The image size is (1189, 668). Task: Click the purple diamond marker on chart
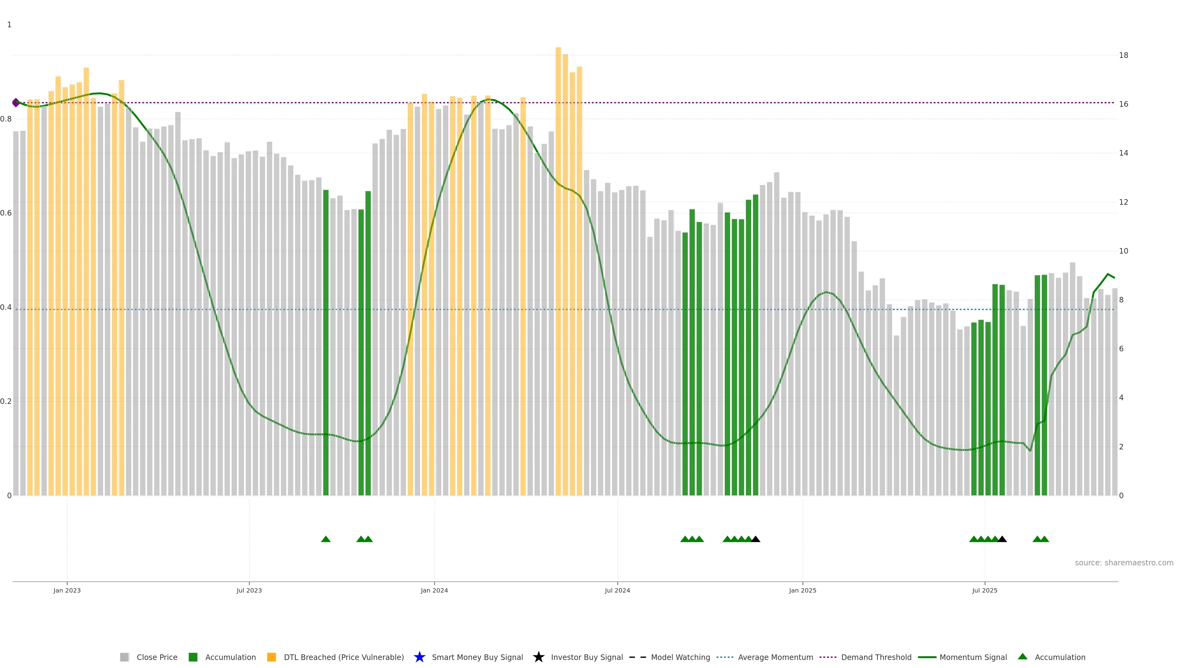pos(16,102)
